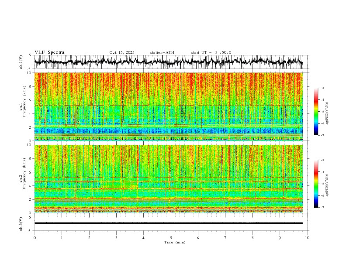
Task: Click the "ch.1(V)" waveform axis label
Action: [21, 62]
